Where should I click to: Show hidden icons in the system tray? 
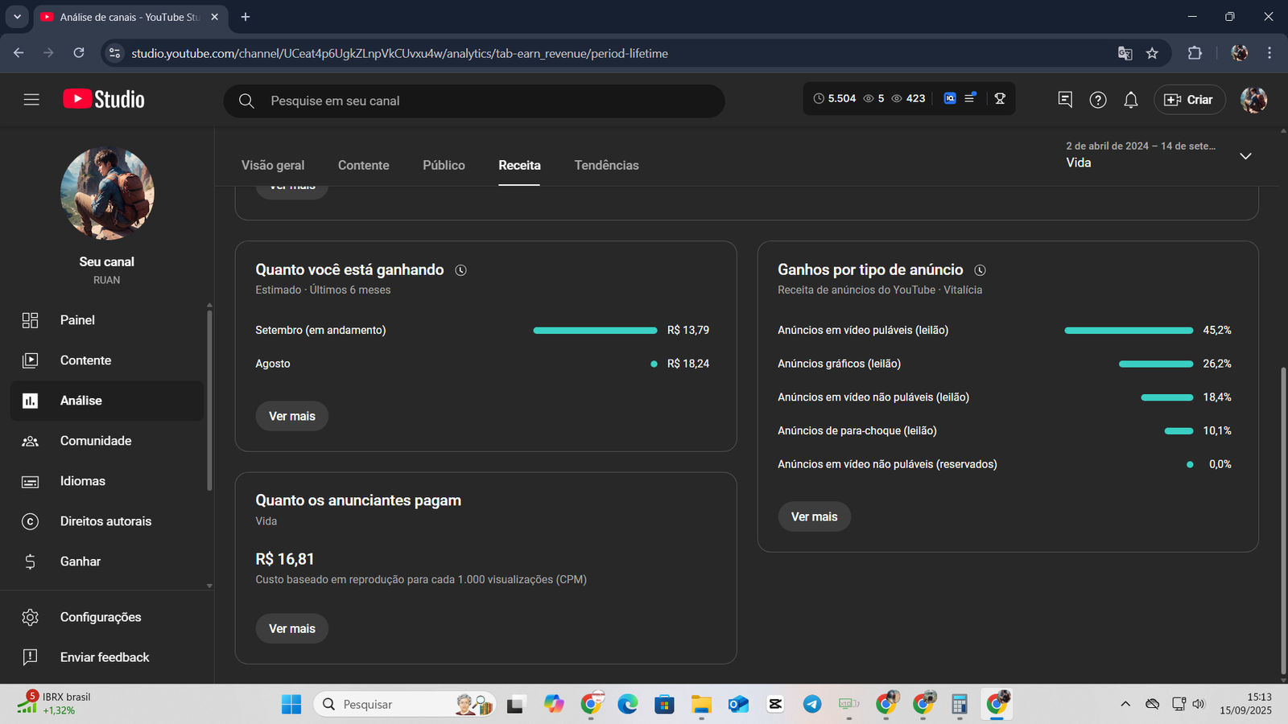(1125, 705)
